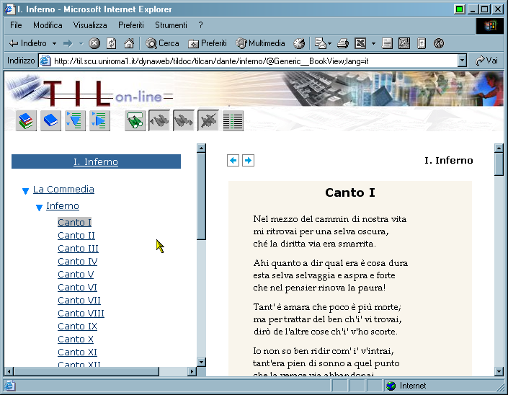This screenshot has height=395, width=508.
Task: Go to next section with right arrow
Action: coord(248,161)
